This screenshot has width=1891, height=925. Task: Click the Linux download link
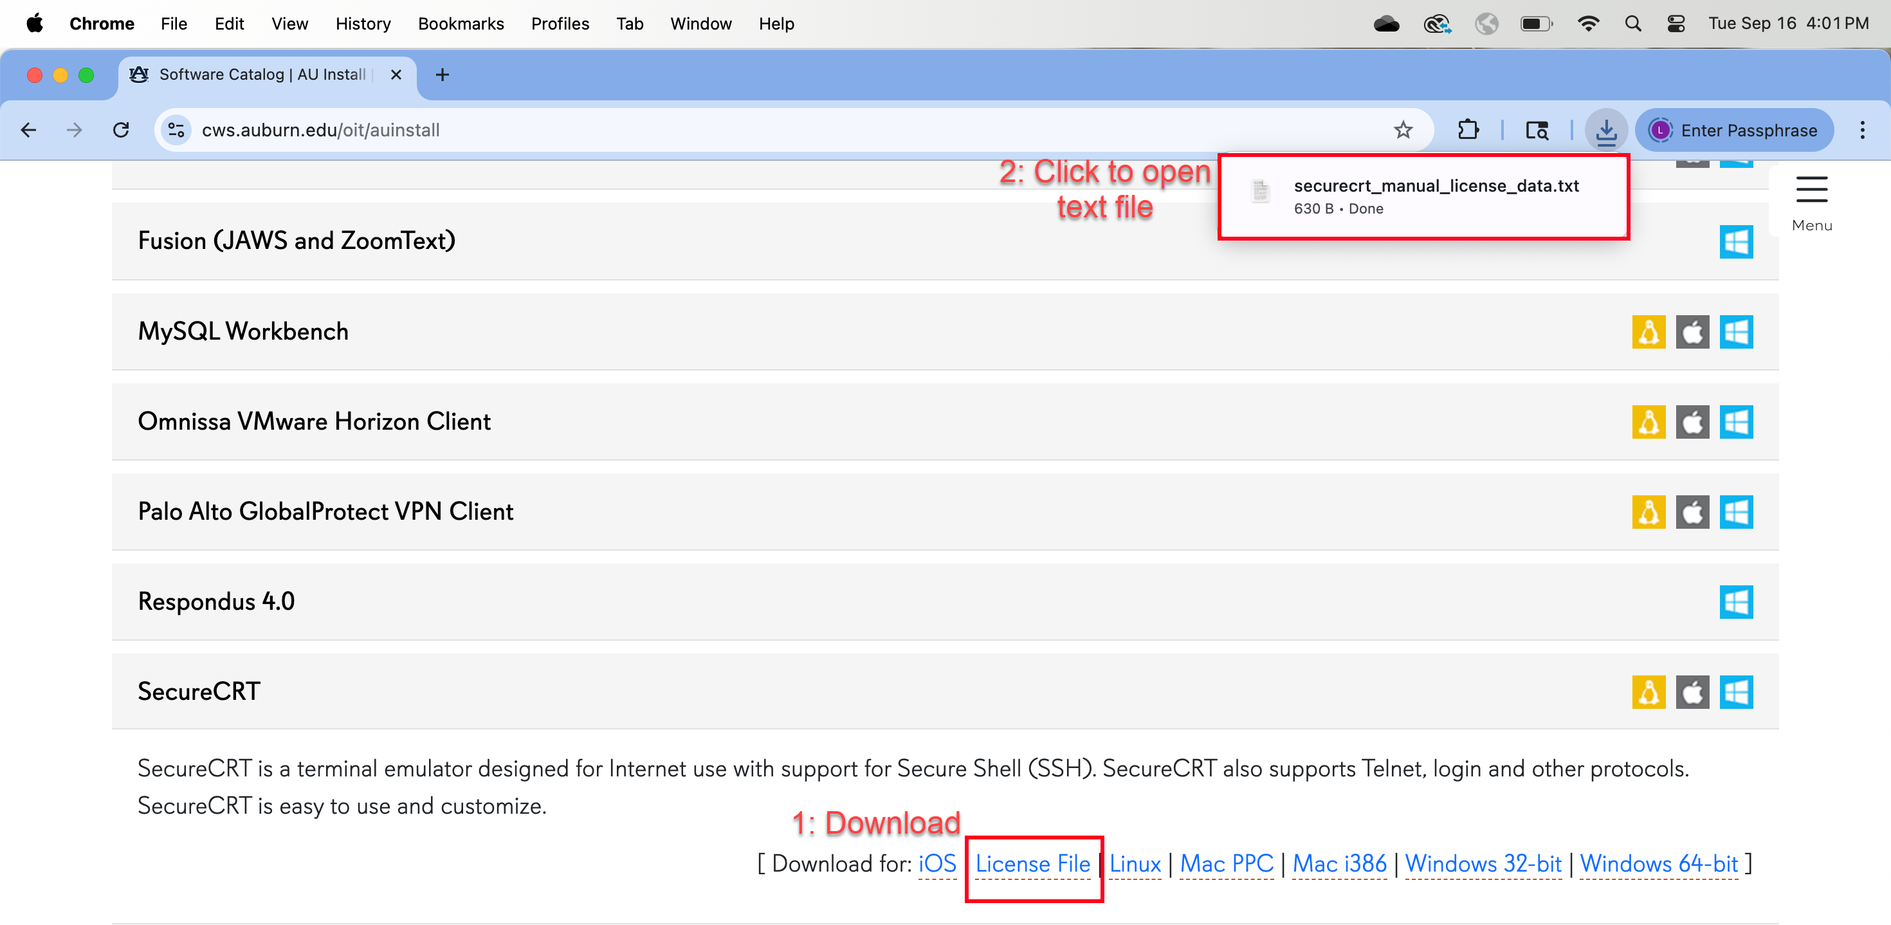click(1135, 864)
